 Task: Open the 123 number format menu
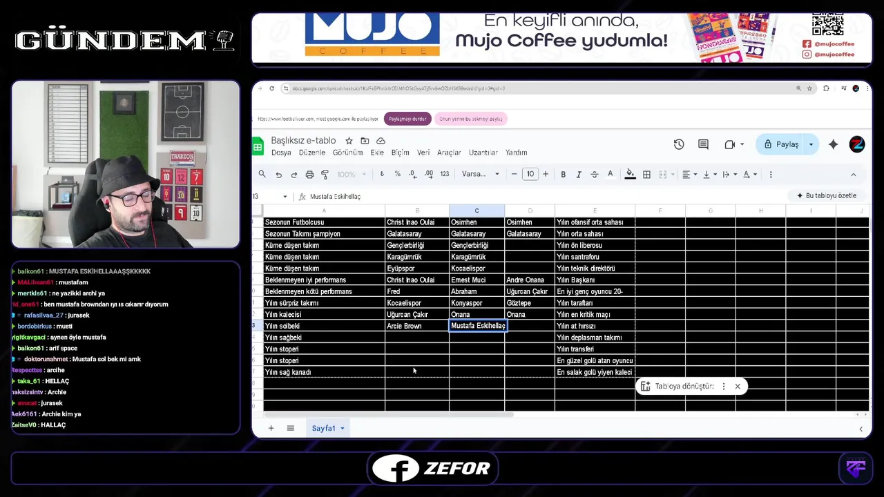[x=445, y=175]
